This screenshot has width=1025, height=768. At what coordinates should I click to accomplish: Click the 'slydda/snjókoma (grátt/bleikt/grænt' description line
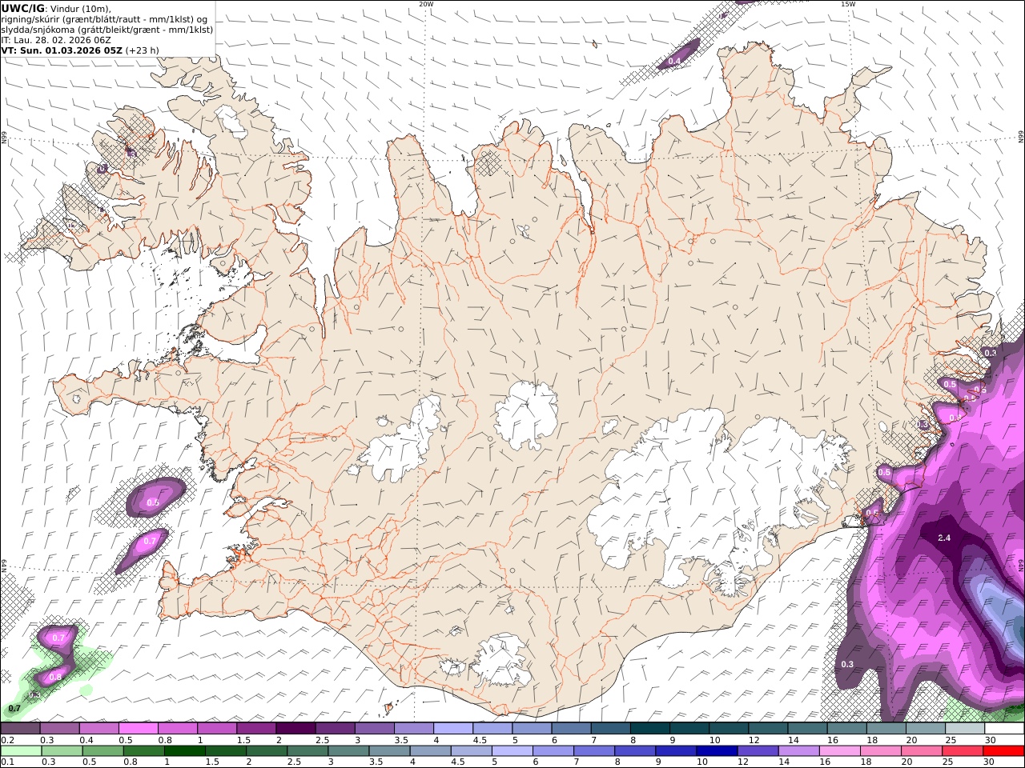[107, 30]
